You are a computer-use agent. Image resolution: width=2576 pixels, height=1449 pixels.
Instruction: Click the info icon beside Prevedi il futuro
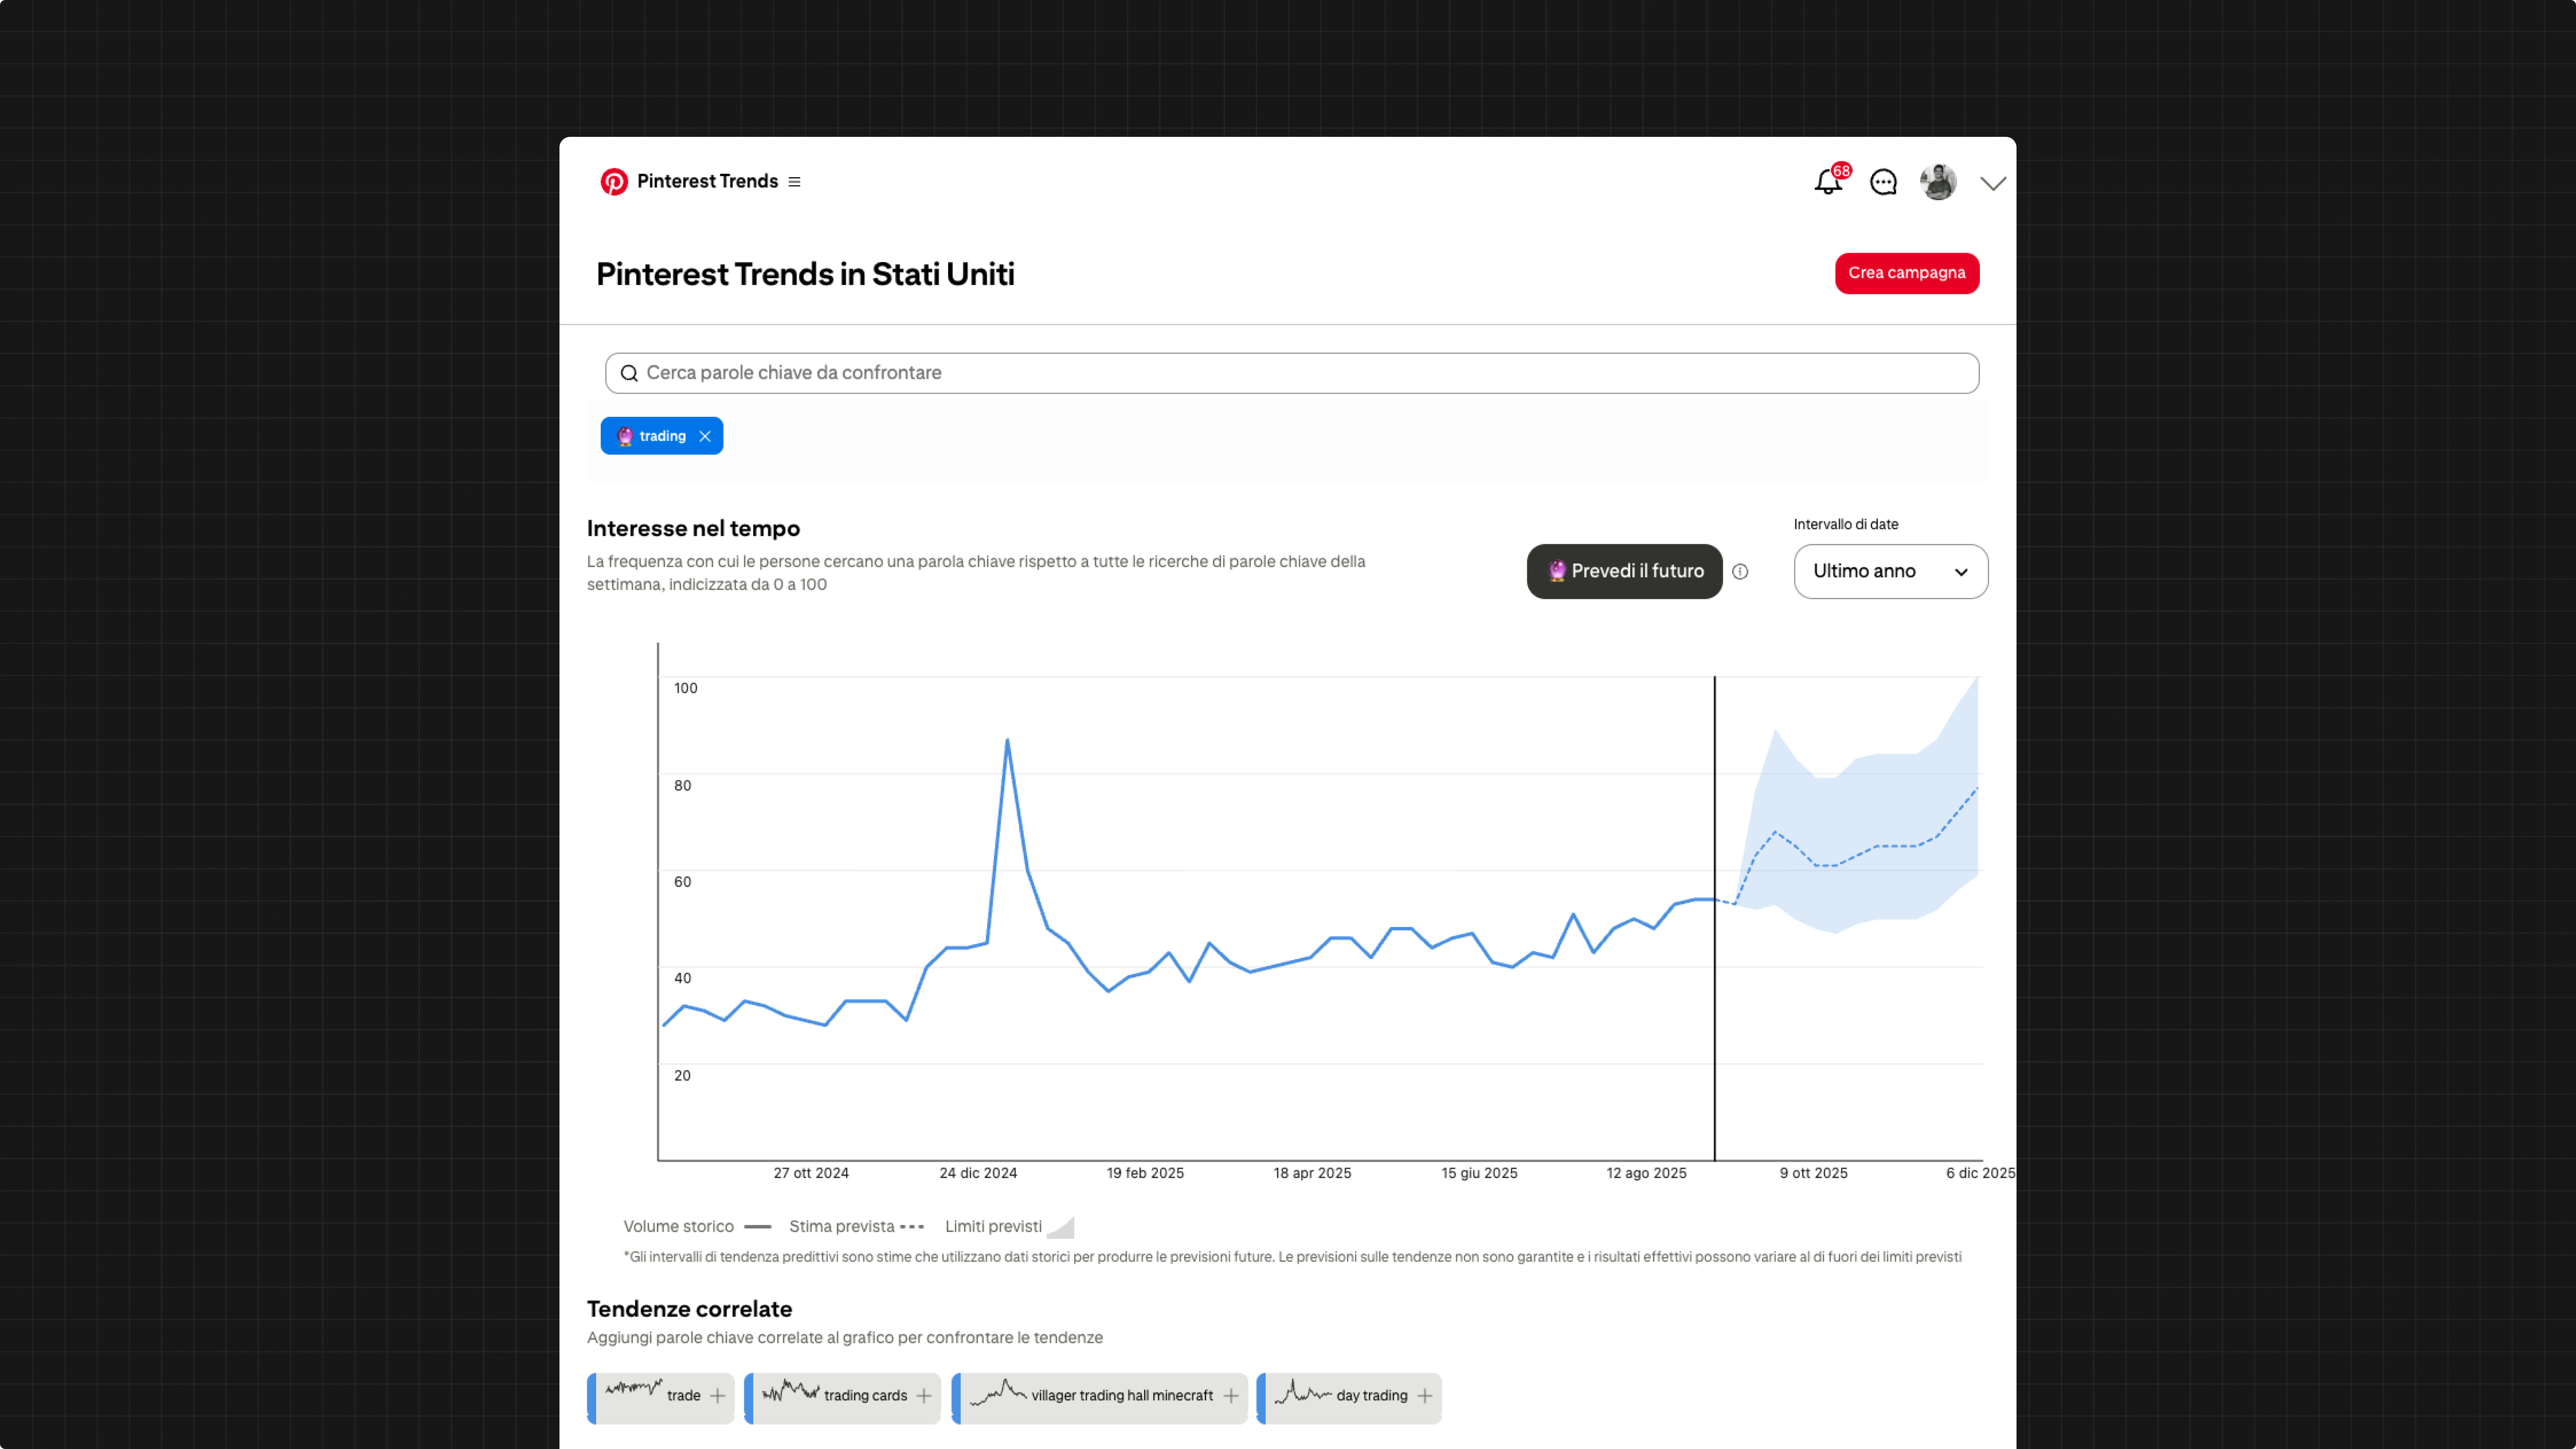tap(1740, 572)
